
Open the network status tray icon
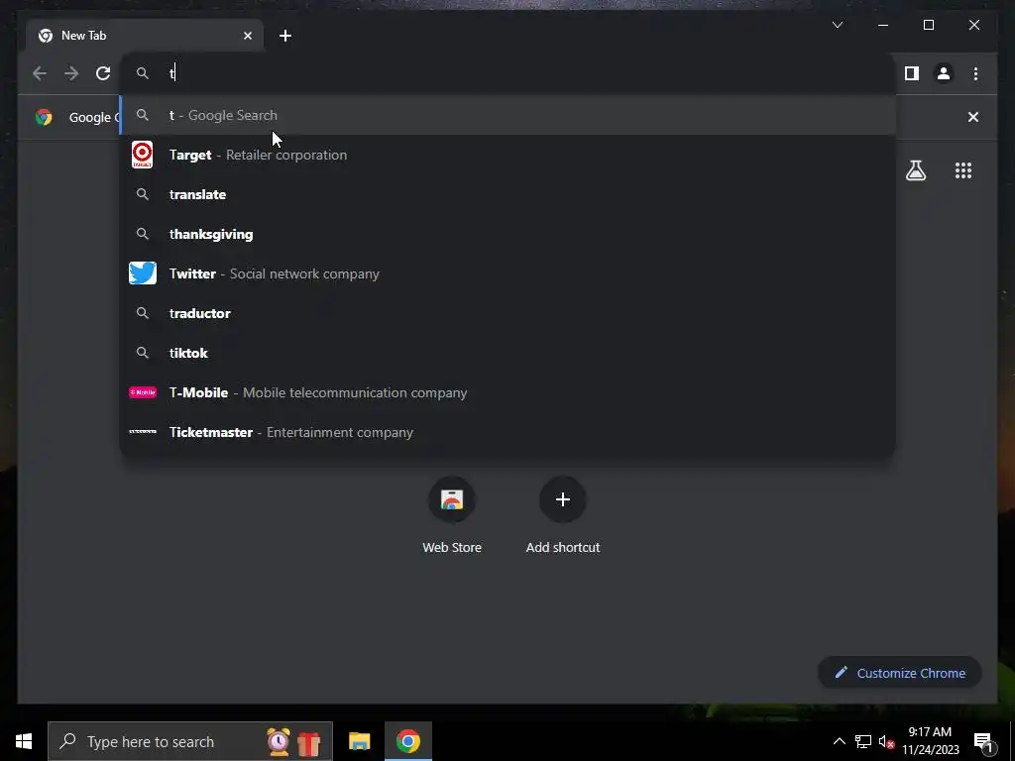click(x=863, y=741)
